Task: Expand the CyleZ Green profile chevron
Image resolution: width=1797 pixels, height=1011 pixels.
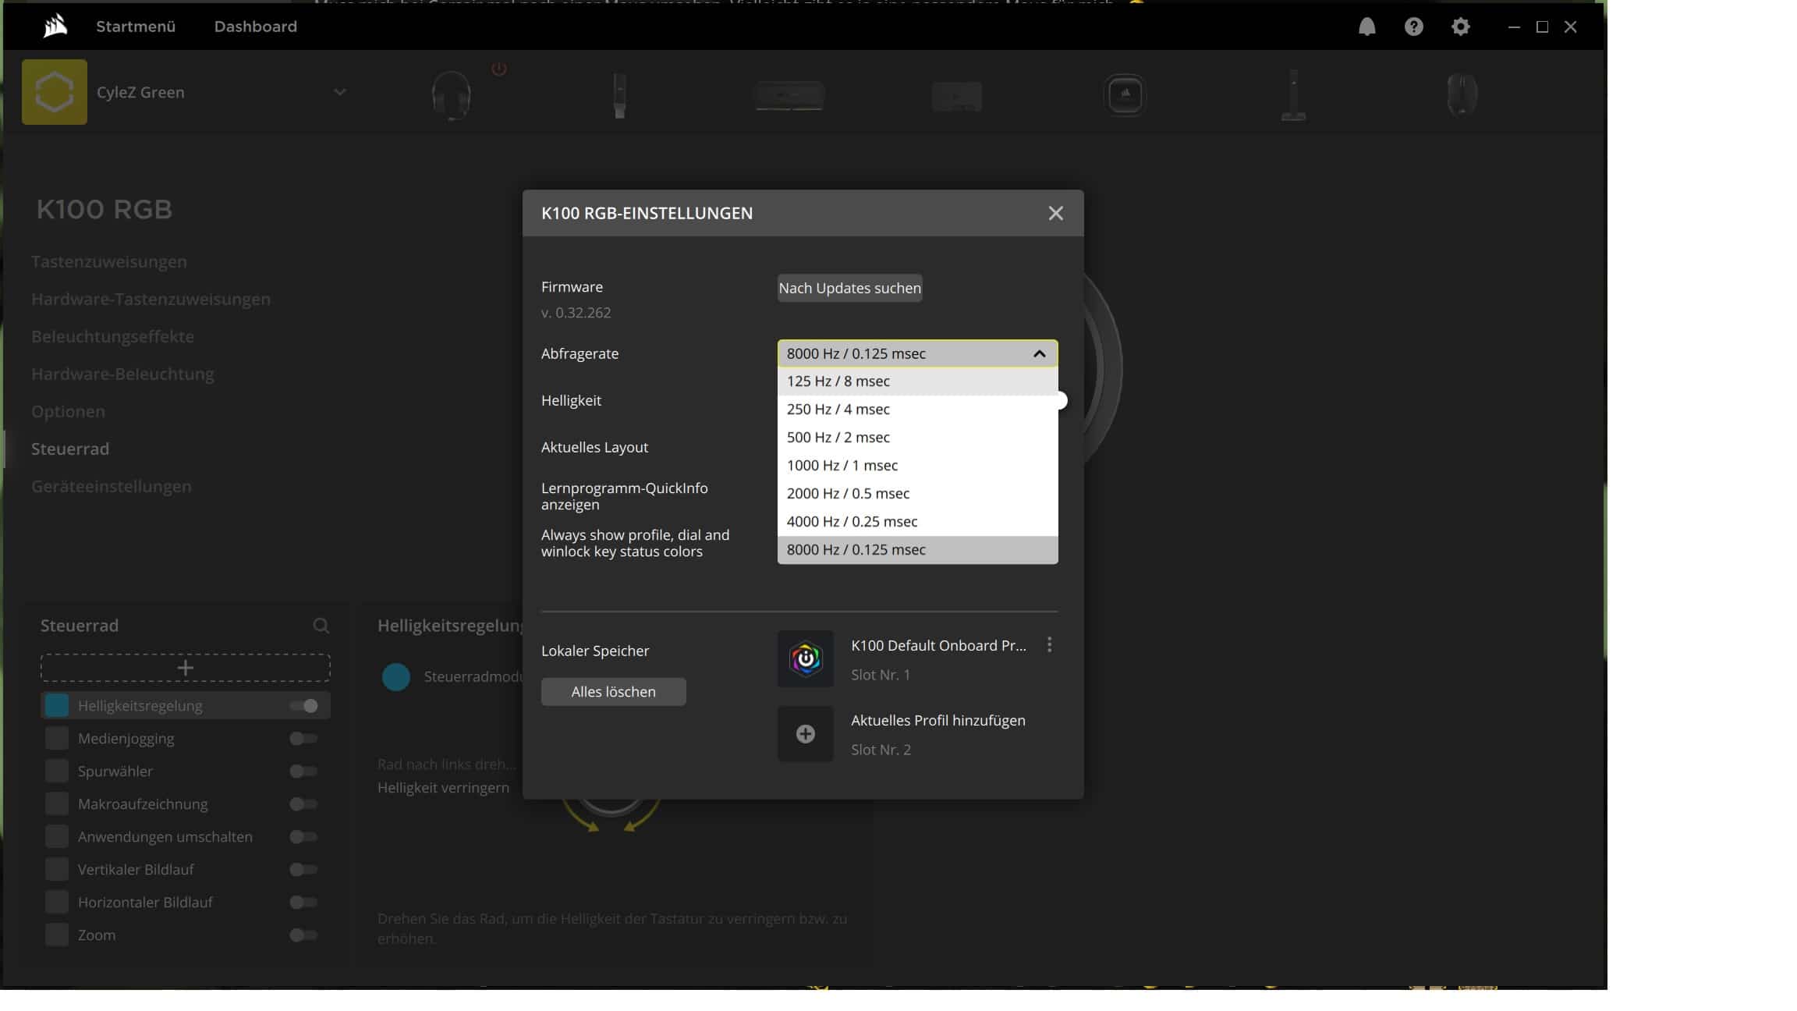Action: 340,92
